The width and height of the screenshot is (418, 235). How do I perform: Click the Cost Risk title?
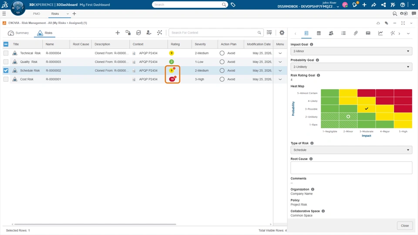(x=27, y=79)
